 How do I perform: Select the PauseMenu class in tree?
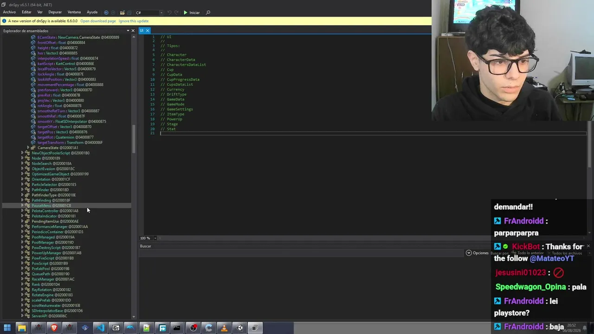pyautogui.click(x=51, y=206)
